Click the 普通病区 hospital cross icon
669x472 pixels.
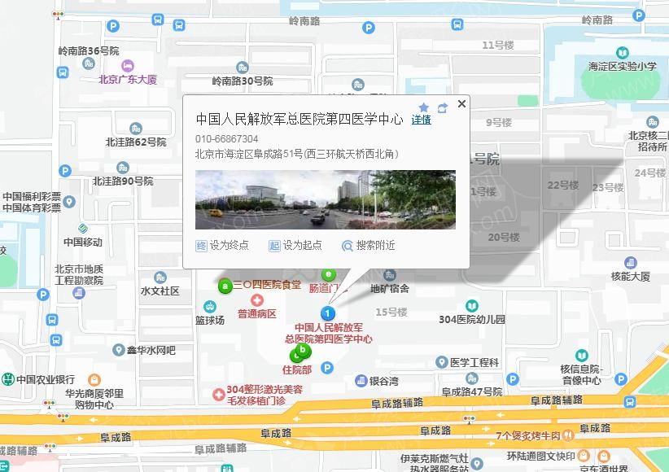point(257,300)
